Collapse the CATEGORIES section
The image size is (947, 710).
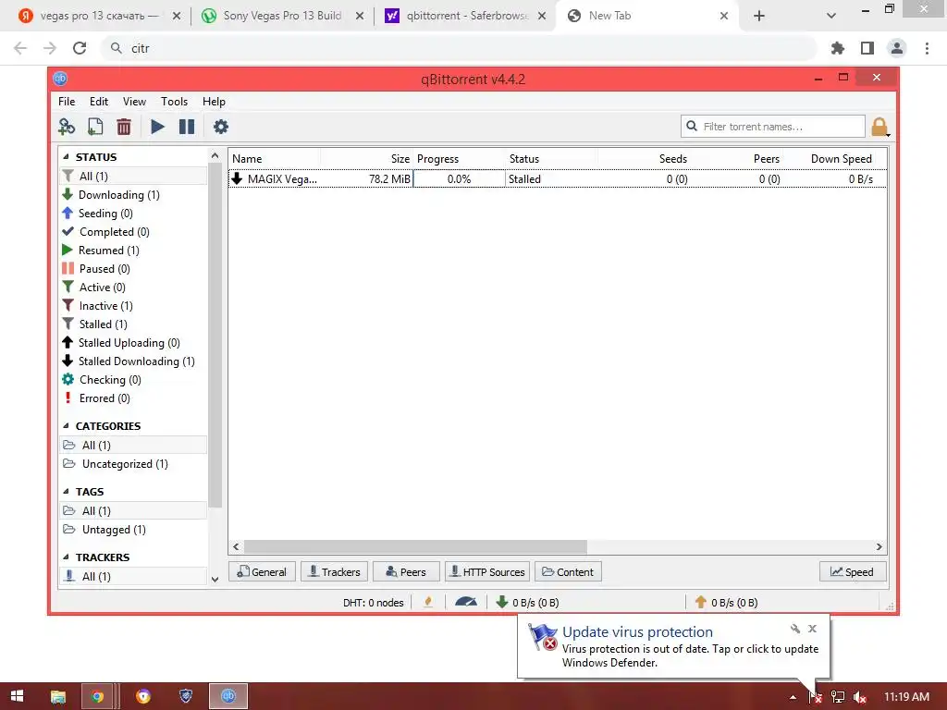(x=66, y=426)
